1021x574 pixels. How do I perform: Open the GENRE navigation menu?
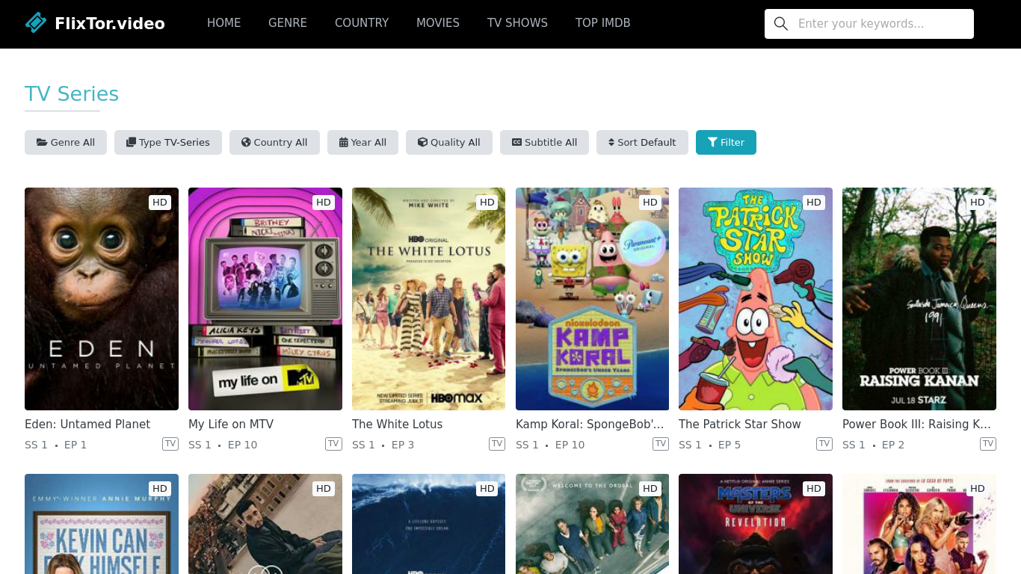[x=288, y=23]
